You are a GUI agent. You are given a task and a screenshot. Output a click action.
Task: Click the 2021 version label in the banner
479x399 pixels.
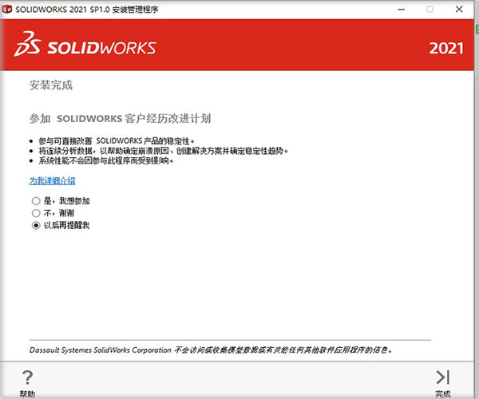[446, 48]
